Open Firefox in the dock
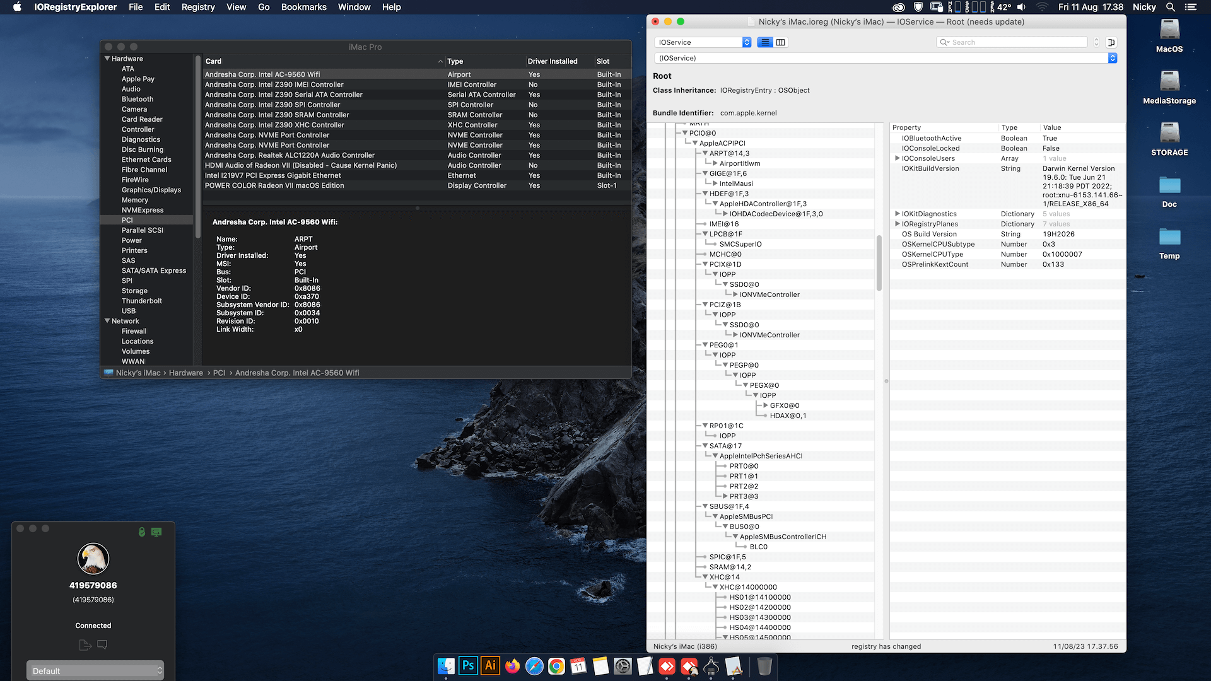 (x=512, y=666)
